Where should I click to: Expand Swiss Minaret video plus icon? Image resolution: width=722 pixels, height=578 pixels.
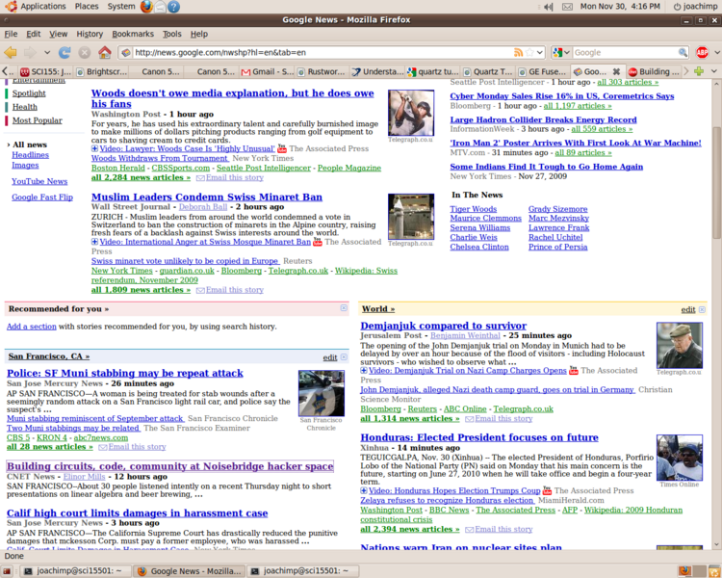coord(94,242)
